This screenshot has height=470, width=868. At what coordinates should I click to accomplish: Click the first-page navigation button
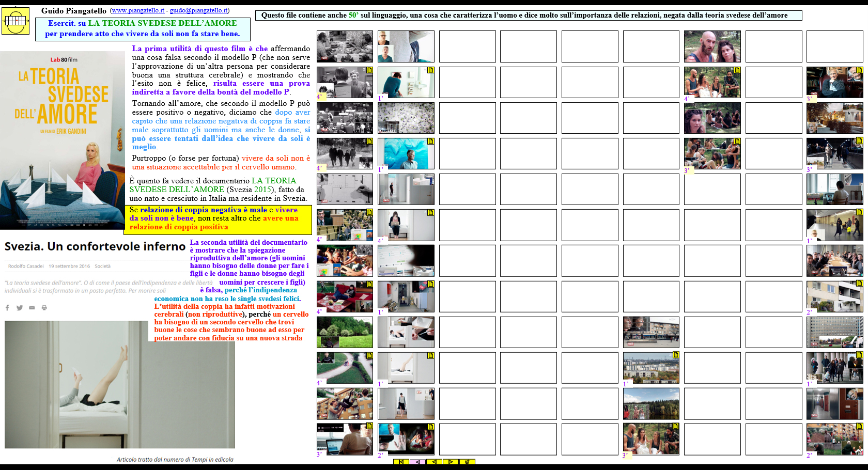pos(401,462)
